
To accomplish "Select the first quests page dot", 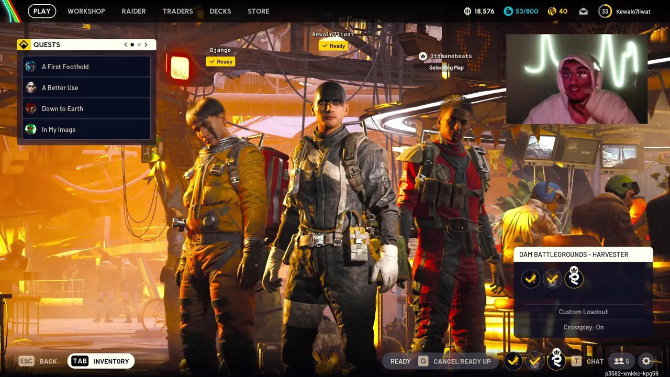I will pyautogui.click(x=132, y=45).
